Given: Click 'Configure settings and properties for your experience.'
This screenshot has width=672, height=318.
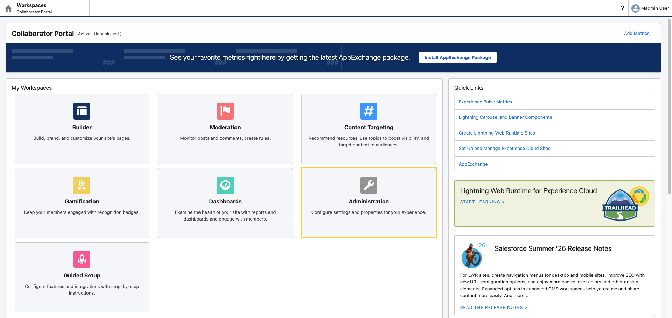Looking at the screenshot, I should (x=369, y=212).
